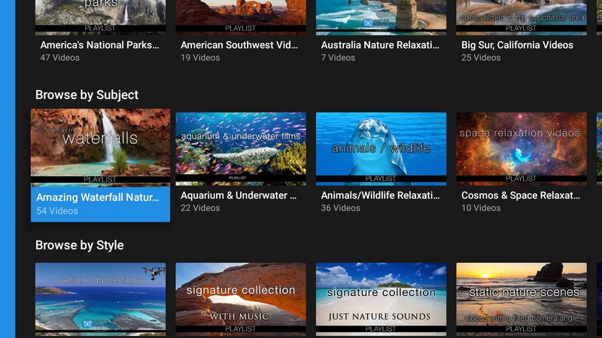Click the 'Aquarium & Underwater' title text
The height and width of the screenshot is (338, 602).
click(239, 195)
